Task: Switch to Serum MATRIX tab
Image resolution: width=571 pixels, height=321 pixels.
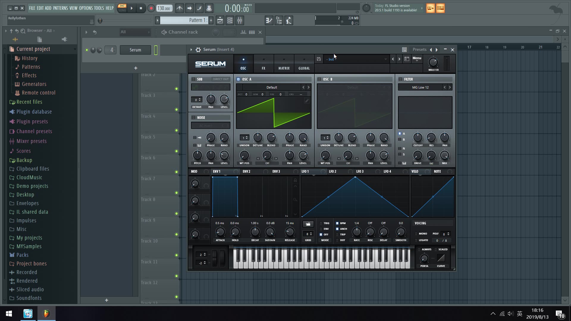Action: pyautogui.click(x=284, y=64)
